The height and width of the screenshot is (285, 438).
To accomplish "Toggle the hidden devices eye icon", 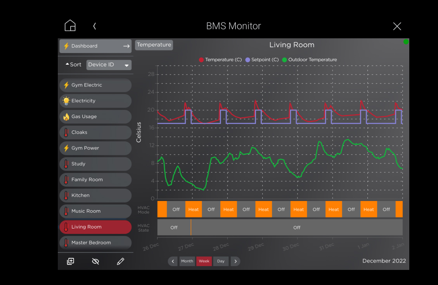I will 95,261.
